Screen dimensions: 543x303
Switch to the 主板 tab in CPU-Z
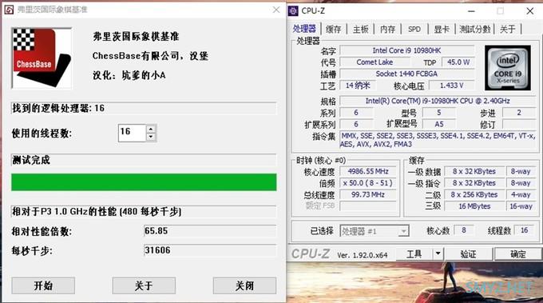coord(360,29)
